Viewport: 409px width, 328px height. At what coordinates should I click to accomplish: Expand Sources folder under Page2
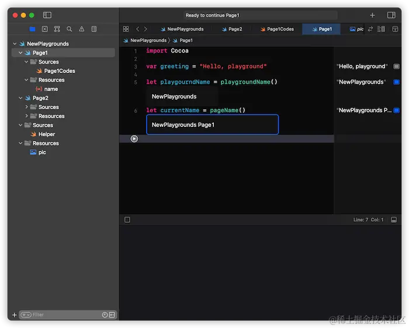click(x=26, y=107)
